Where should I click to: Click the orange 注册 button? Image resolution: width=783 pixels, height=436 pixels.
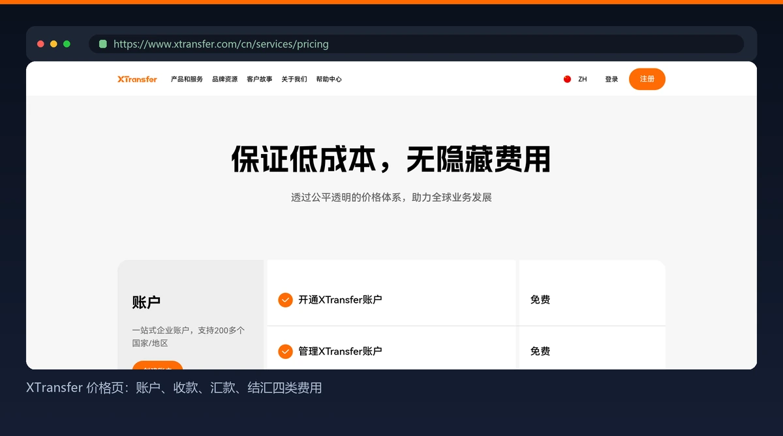(647, 79)
